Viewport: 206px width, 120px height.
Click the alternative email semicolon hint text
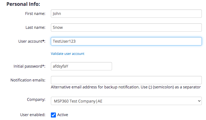(x=126, y=87)
